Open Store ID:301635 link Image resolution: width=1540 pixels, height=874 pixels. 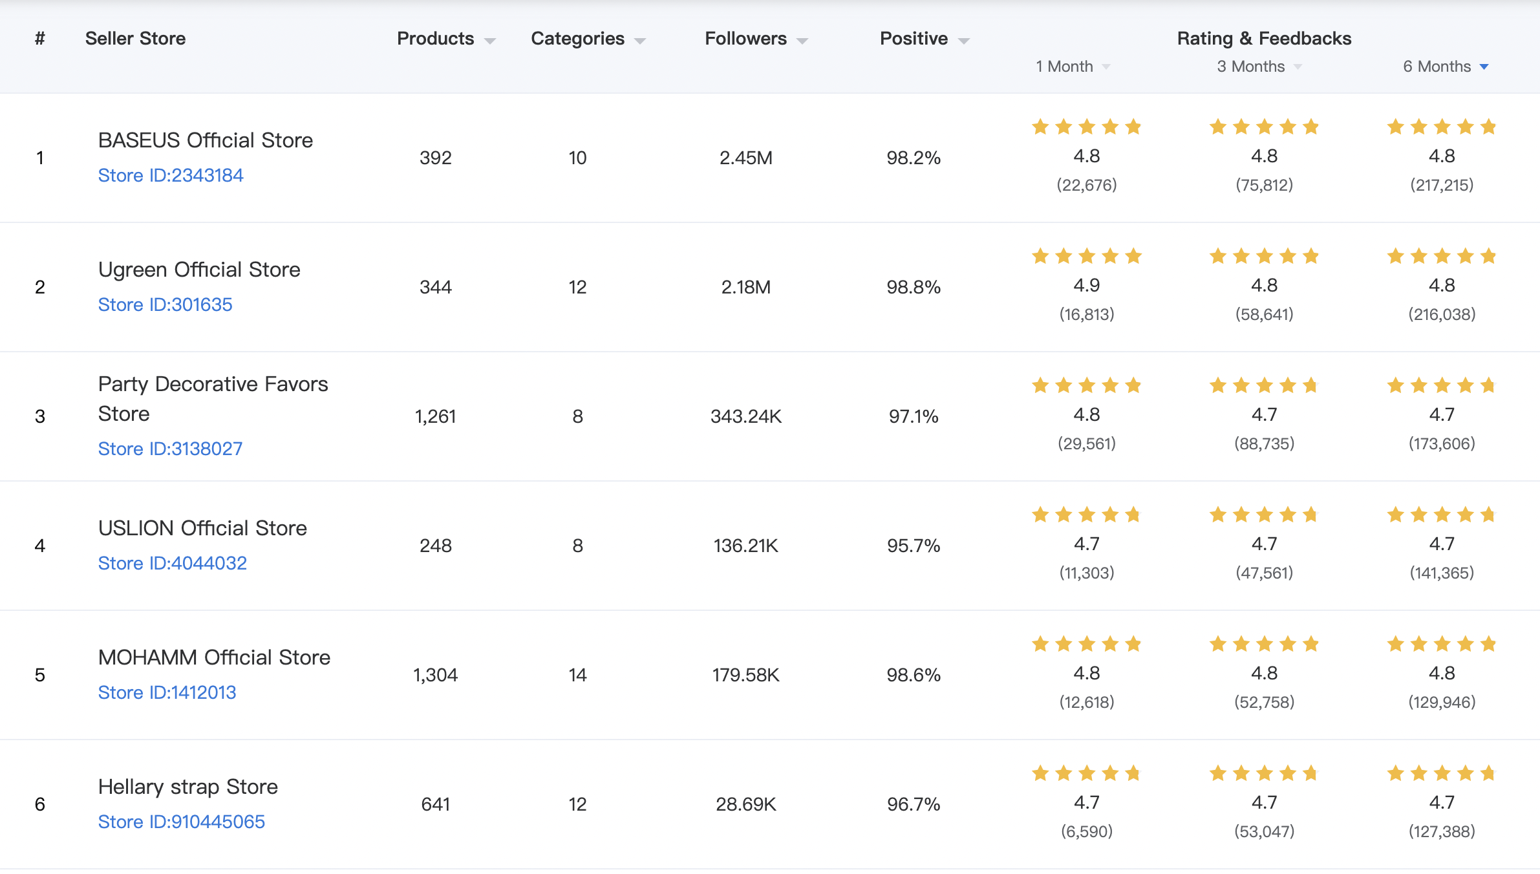pyautogui.click(x=165, y=304)
